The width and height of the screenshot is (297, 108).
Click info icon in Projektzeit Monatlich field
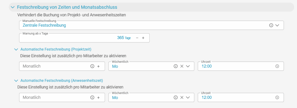pyautogui.click(x=92, y=66)
